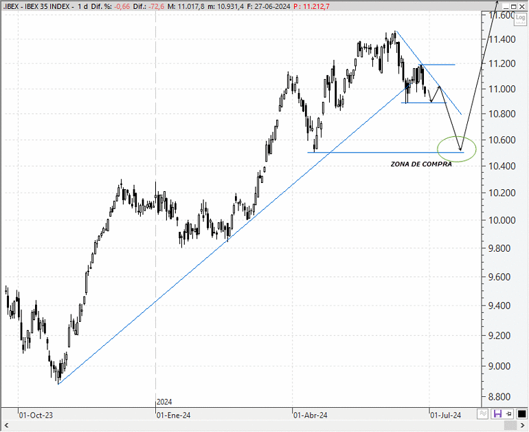Click the scrollbar right arrow
The height and width of the screenshot is (432, 529).
(523, 426)
